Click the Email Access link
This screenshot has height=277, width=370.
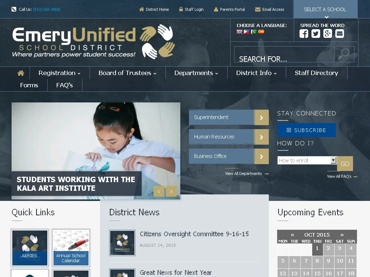click(273, 9)
